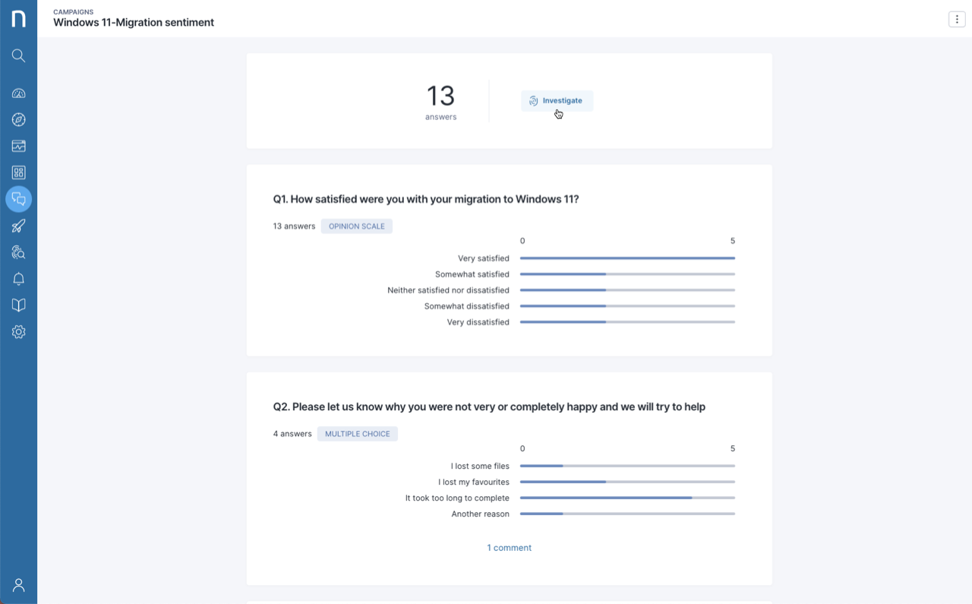Open the three-dot options menu top right
The height and width of the screenshot is (604, 972).
pyautogui.click(x=957, y=19)
